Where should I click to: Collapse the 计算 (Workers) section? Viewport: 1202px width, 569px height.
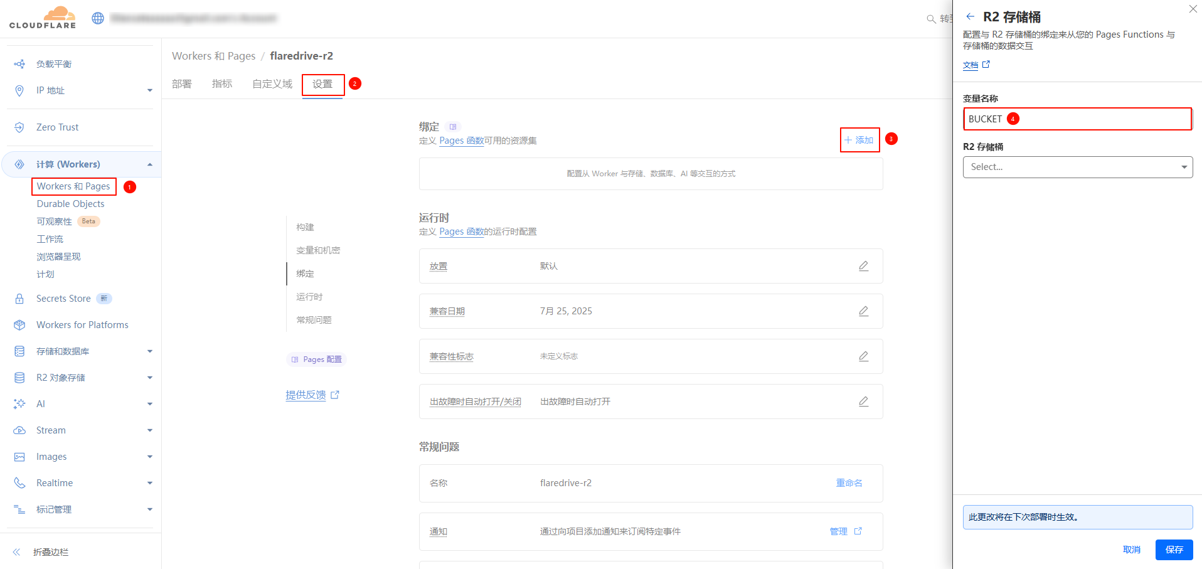point(149,164)
